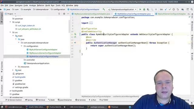Viewport: 194px width, 109px height.
Task: Hide the Project tool window
Action: point(68,14)
